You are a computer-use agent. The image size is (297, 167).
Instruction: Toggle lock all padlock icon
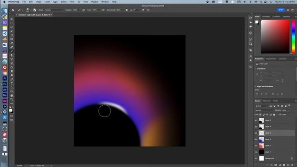click(274, 115)
